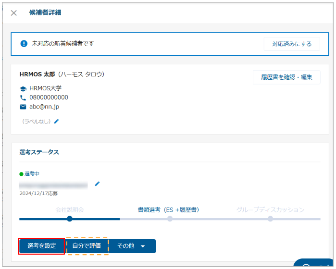336x269 pixels.
Task: Click the graduation cap university icon
Action: (23, 89)
